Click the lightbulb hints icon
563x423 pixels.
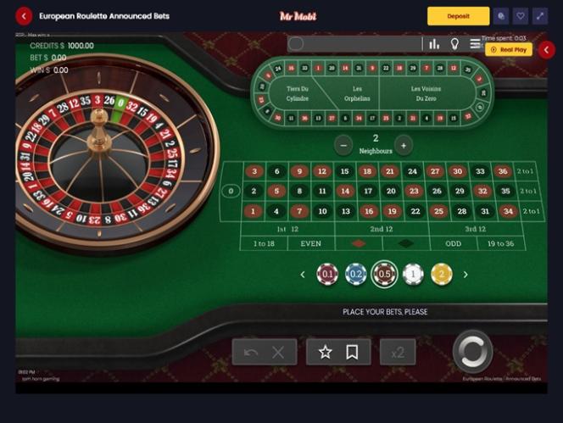click(x=454, y=44)
